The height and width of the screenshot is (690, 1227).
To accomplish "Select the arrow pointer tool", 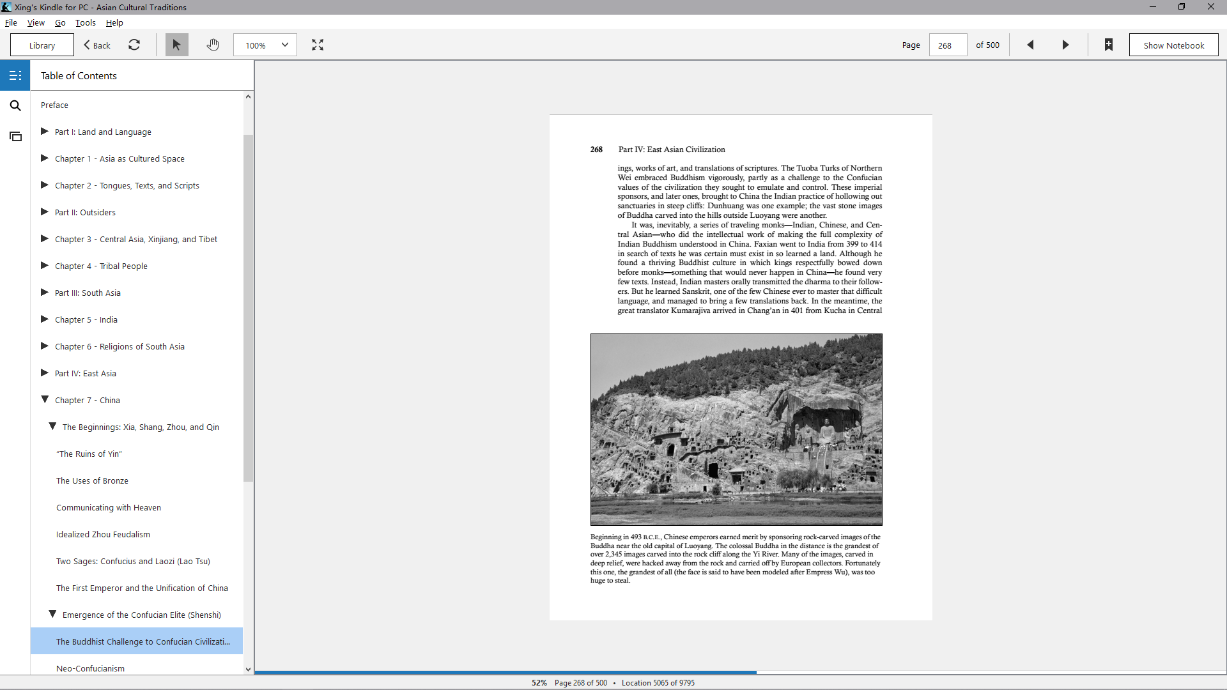I will 176,45.
